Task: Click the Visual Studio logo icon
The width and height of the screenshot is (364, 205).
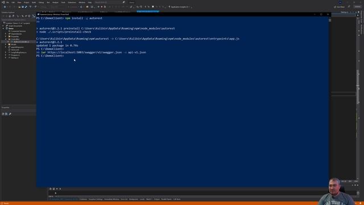Action: point(3,2)
